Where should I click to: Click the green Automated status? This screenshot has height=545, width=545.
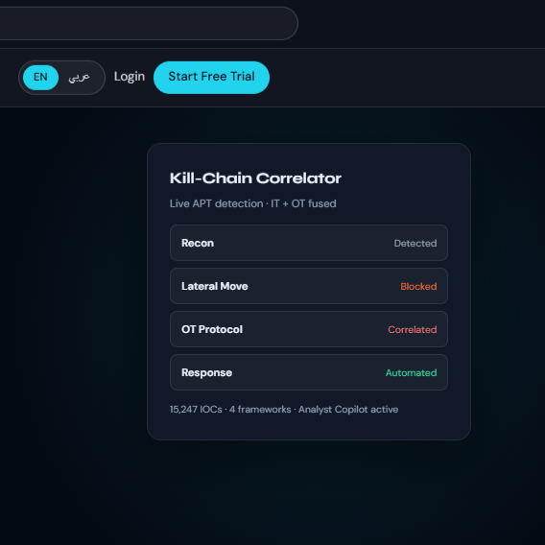pos(412,372)
